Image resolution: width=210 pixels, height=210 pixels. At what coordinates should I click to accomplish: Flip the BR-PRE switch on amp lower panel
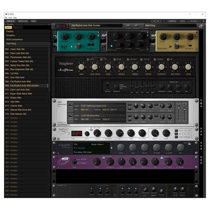(107, 86)
